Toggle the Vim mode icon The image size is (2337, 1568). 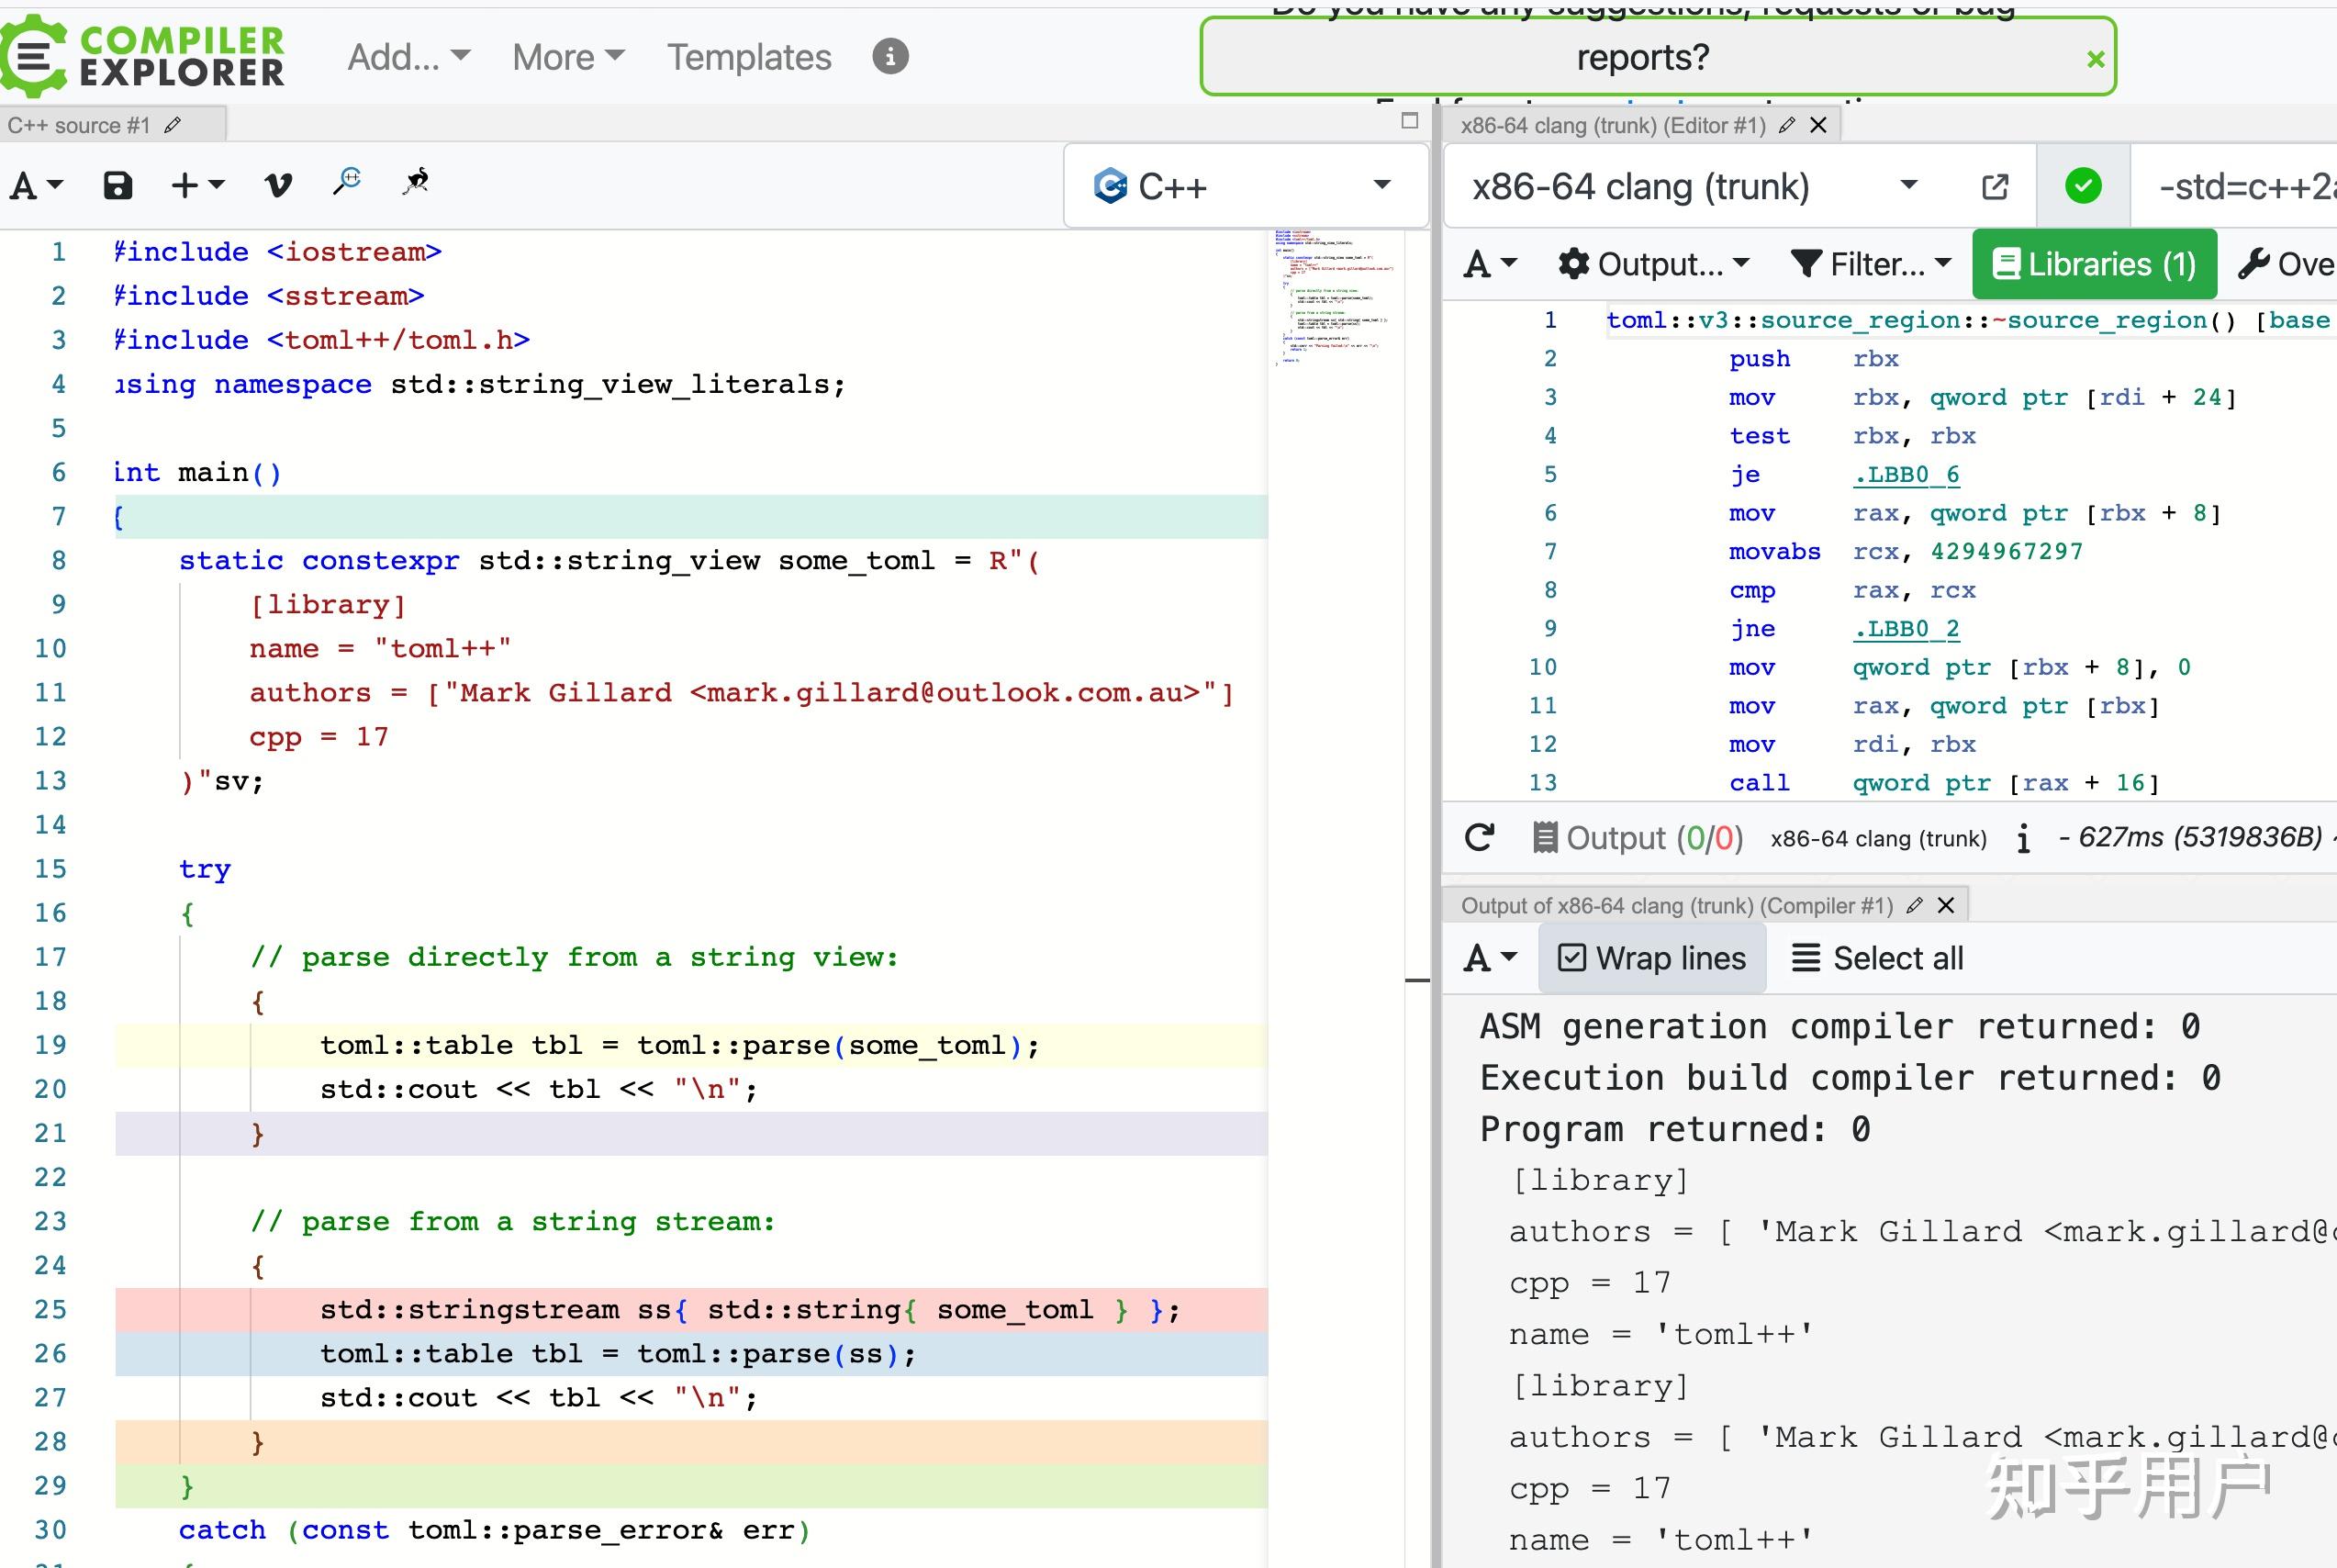point(277,185)
